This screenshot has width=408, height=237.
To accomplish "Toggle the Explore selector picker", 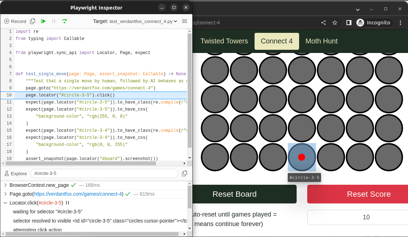I will tap(16, 173).
